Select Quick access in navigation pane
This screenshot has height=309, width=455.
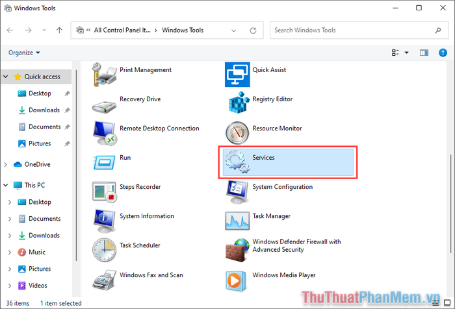(x=37, y=77)
